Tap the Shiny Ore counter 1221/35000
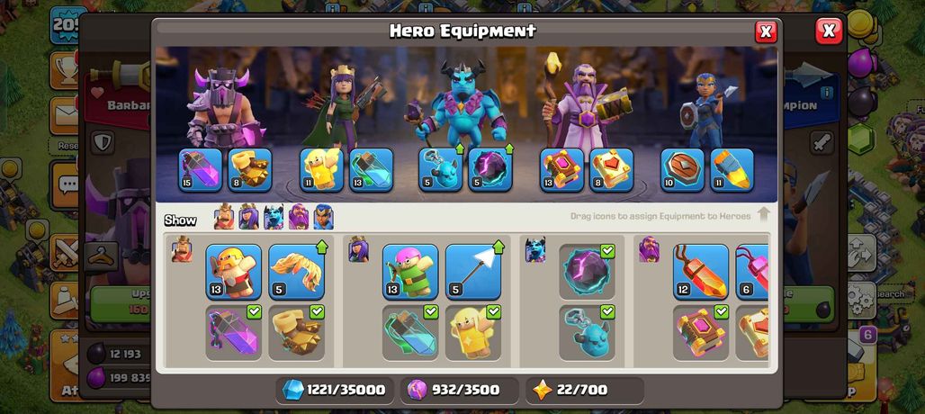 pyautogui.click(x=335, y=390)
